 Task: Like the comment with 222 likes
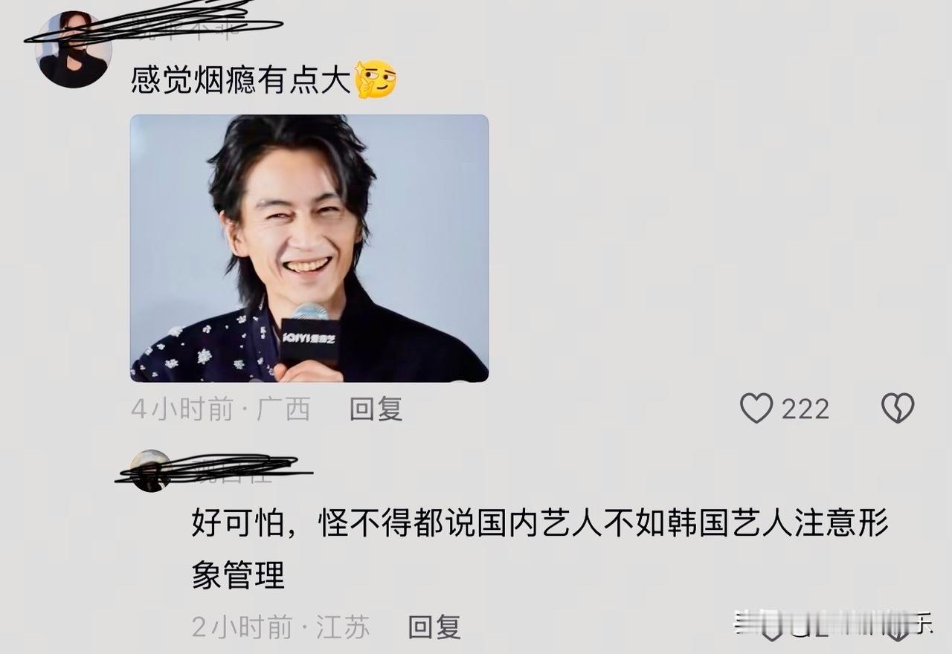tap(756, 409)
